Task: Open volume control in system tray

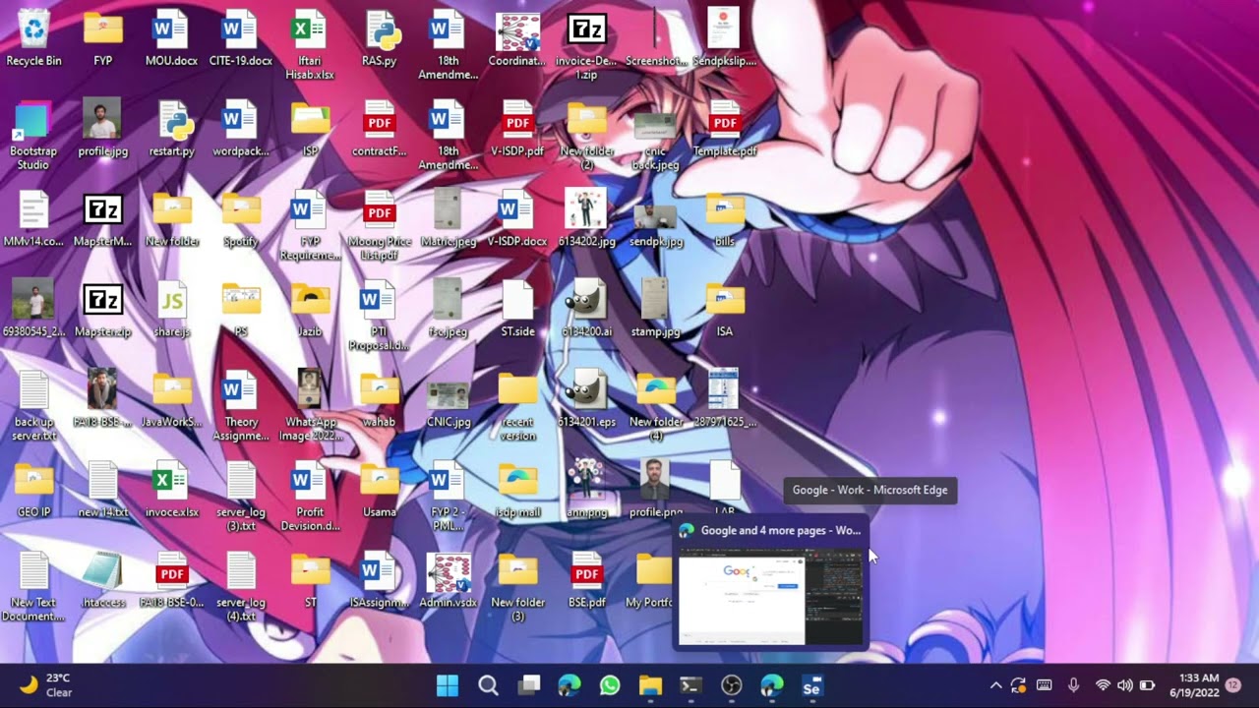Action: [1124, 685]
